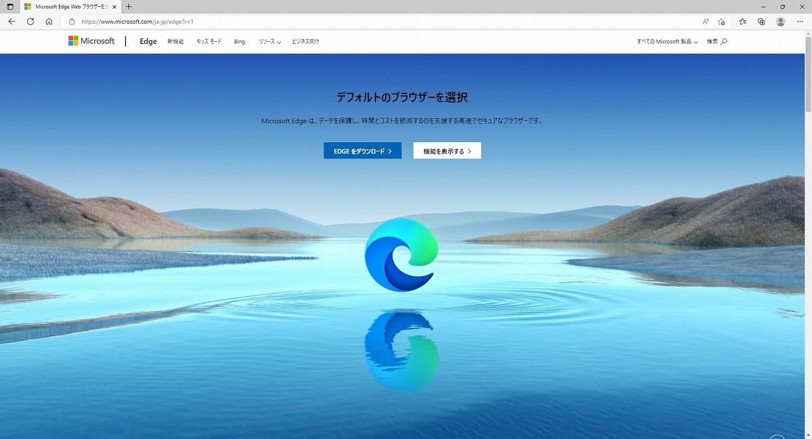Screen dimensions: 812x439
Task: Open the Bing navigation item
Action: click(x=240, y=41)
